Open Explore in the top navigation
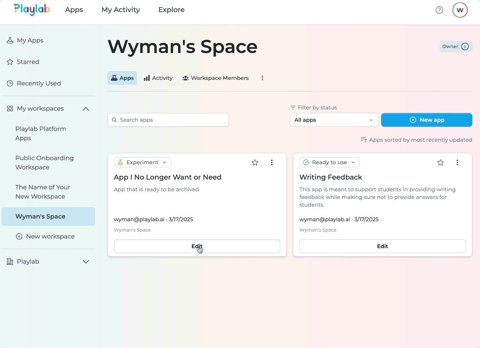The image size is (480, 348). tap(171, 10)
